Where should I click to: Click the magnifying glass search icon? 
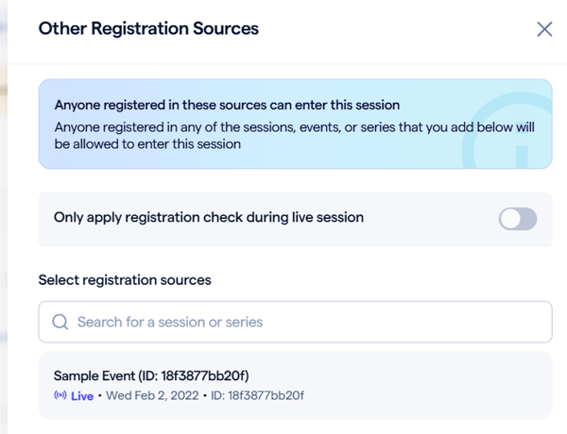click(60, 322)
